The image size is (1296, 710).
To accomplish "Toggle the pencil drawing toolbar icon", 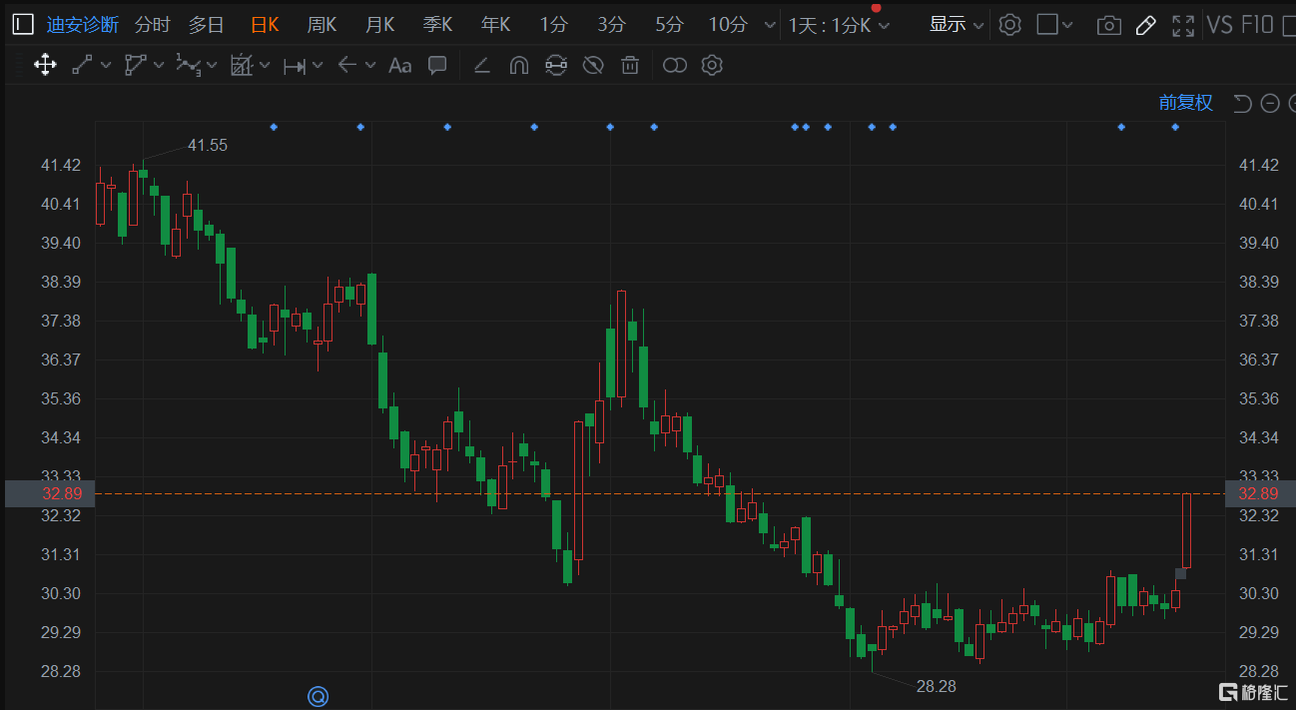I will [x=1146, y=25].
